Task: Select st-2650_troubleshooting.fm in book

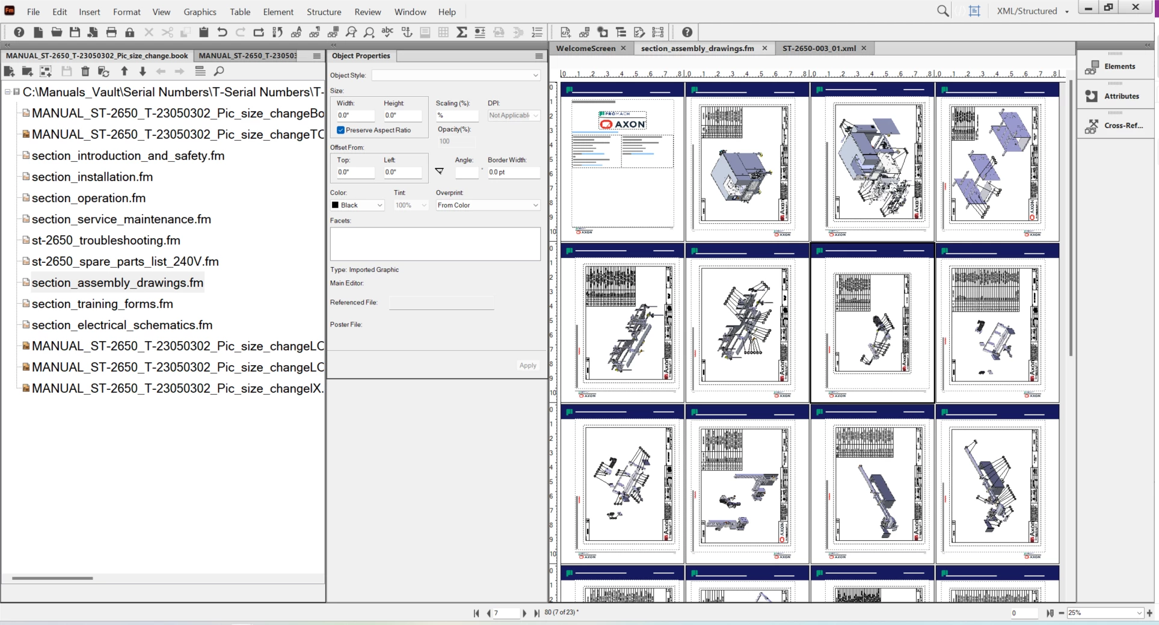Action: (x=106, y=241)
